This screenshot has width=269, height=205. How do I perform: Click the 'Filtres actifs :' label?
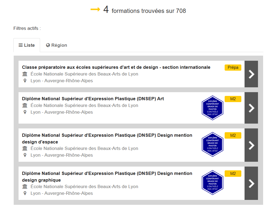27,28
